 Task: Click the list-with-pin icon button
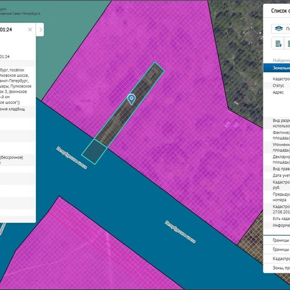tap(278, 43)
